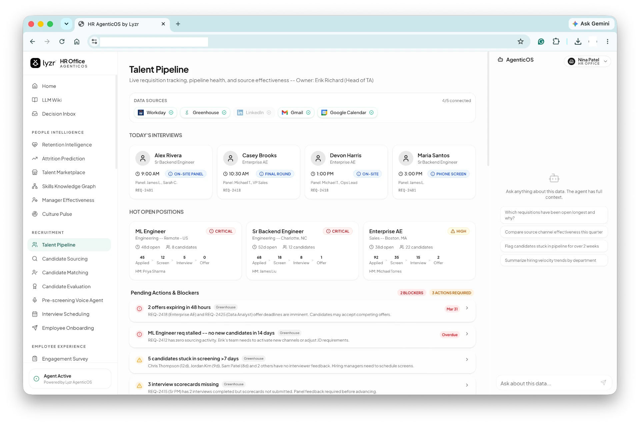Select Compare source channel effectiveness suggestion
The width and height of the screenshot is (640, 425).
554,232
